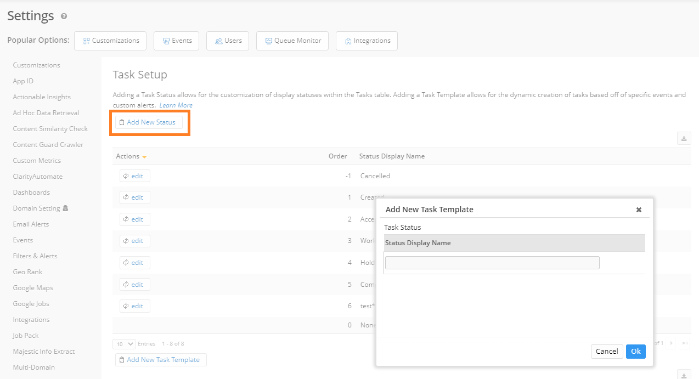Screen dimensions: 699x379
Task: Close the Add New Task Template dialog
Action: coord(639,210)
